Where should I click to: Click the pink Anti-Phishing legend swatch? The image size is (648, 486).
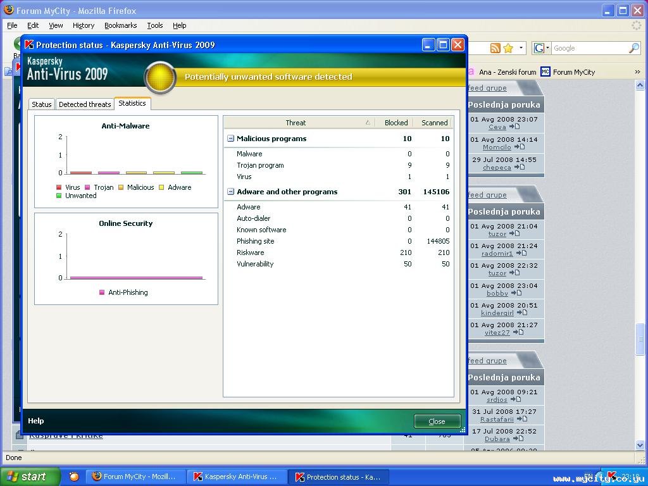[102, 292]
